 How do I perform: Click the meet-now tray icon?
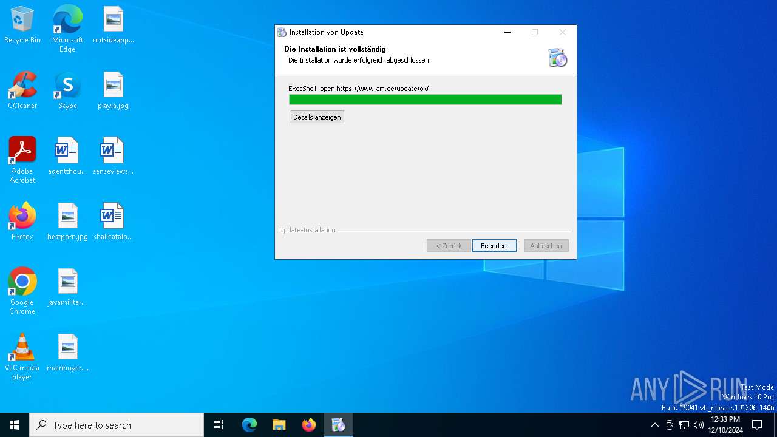(x=670, y=425)
